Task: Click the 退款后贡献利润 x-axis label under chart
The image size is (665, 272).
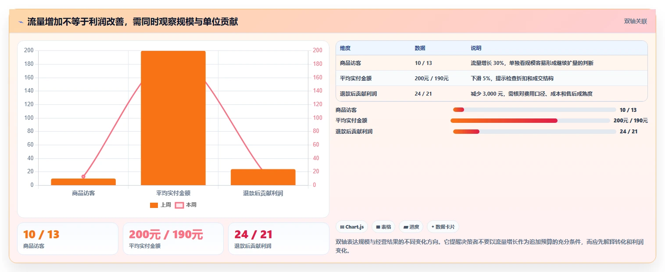Action: pyautogui.click(x=263, y=193)
